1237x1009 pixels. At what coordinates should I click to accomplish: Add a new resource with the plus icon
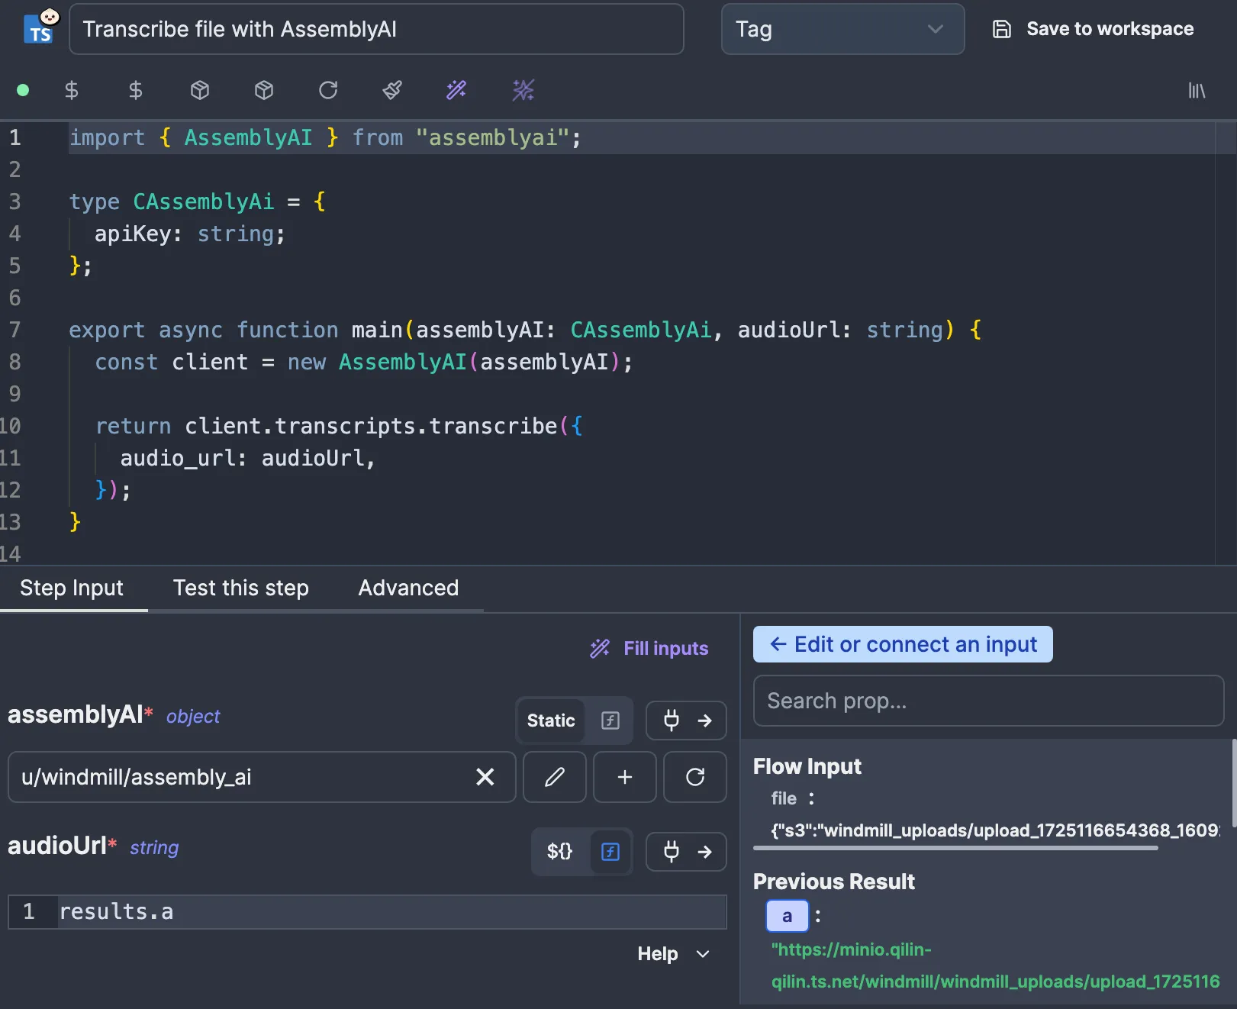(x=624, y=777)
